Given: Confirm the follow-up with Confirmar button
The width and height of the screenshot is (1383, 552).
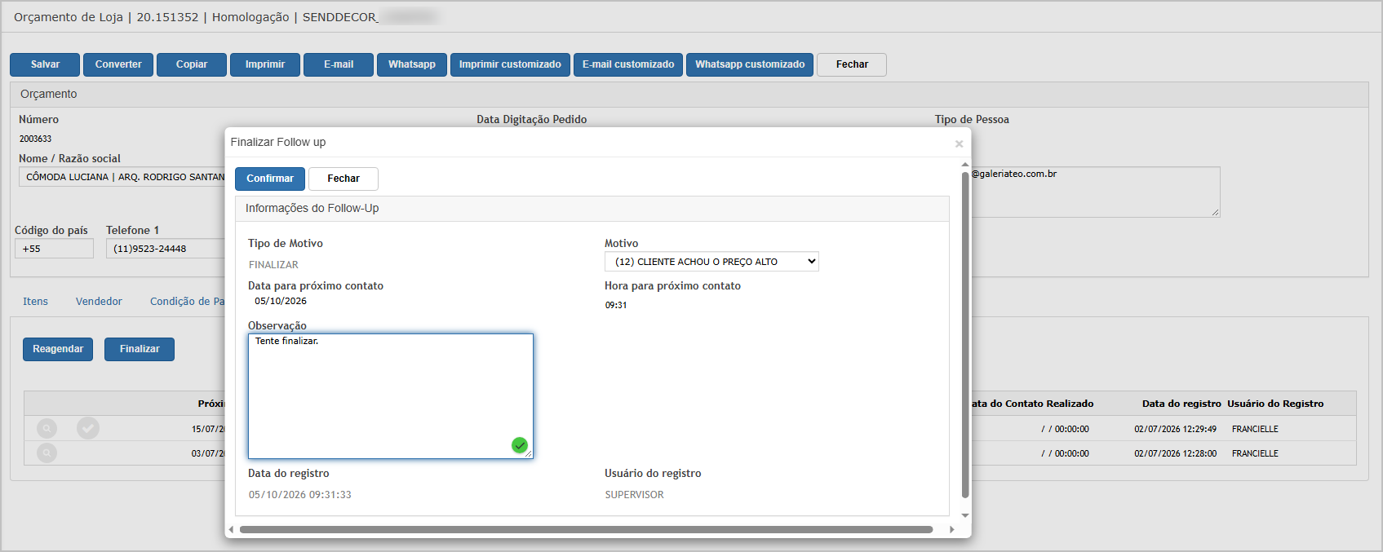Looking at the screenshot, I should click(270, 179).
